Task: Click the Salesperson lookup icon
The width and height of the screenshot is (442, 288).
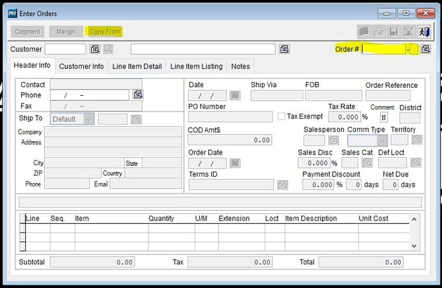Action: (334, 140)
